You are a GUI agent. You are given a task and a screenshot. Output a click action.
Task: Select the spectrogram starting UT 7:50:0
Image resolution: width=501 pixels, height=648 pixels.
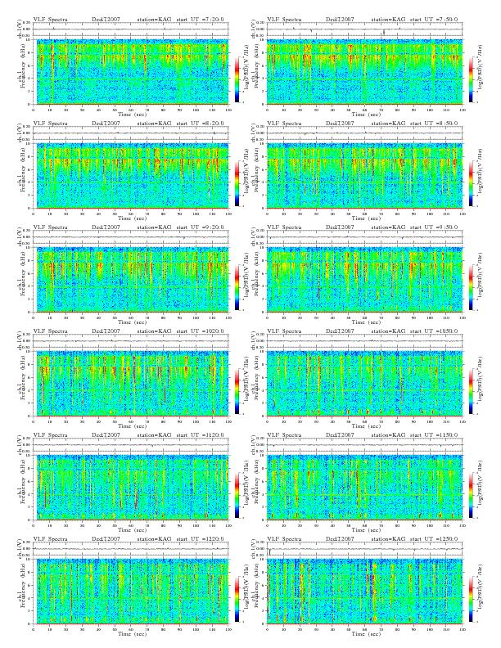[365, 72]
